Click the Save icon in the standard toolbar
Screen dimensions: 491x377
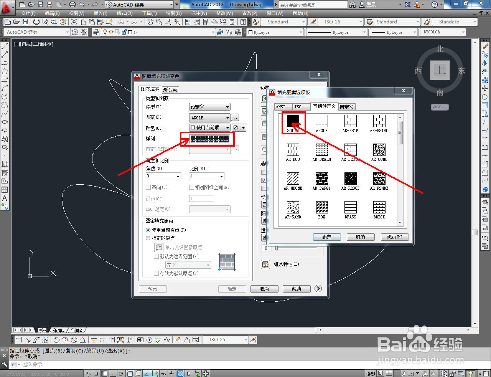[x=25, y=22]
